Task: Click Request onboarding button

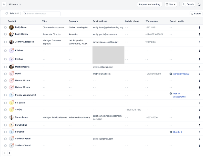Action: coord(149,4)
